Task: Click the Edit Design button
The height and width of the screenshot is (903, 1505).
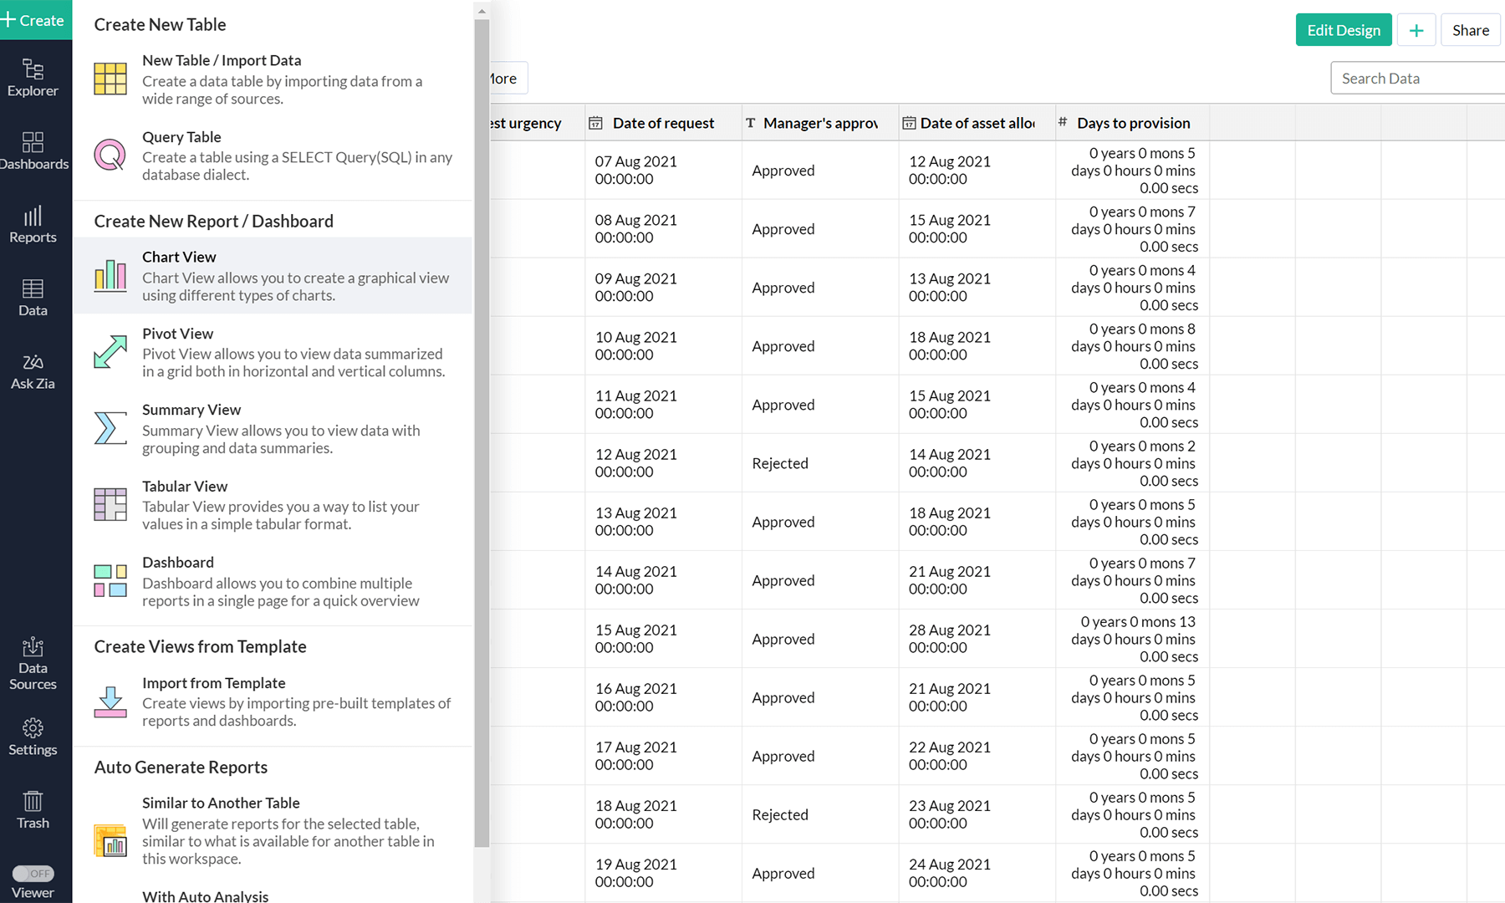Action: [x=1343, y=29]
